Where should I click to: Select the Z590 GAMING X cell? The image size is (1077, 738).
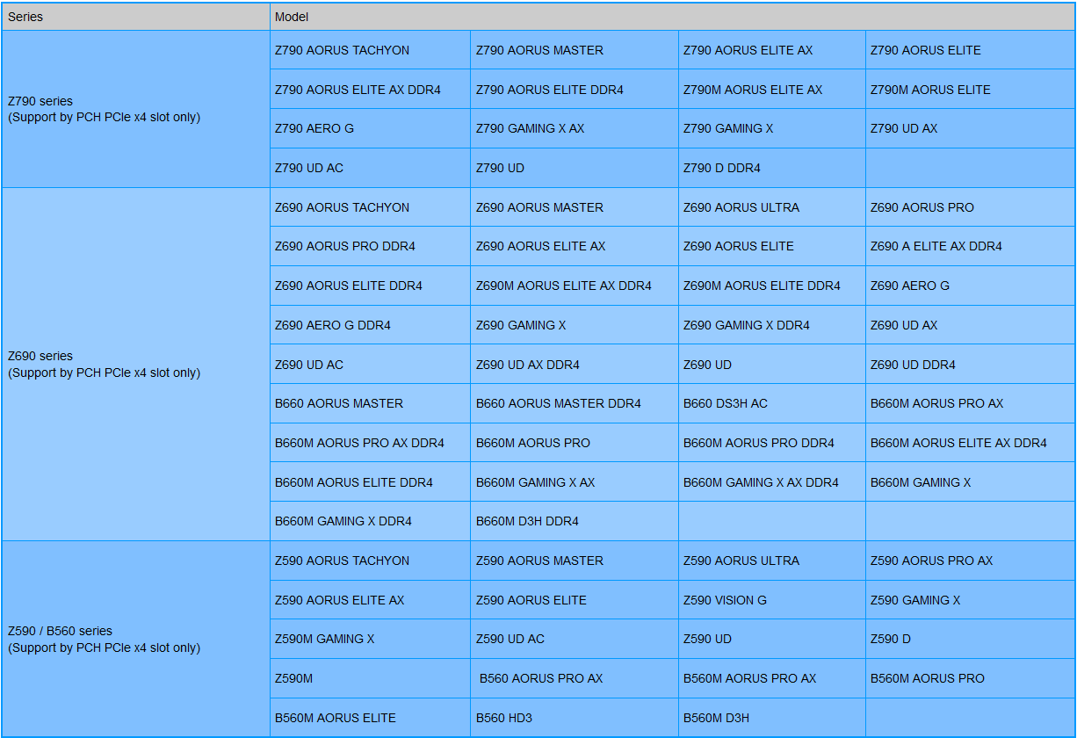tap(971, 600)
